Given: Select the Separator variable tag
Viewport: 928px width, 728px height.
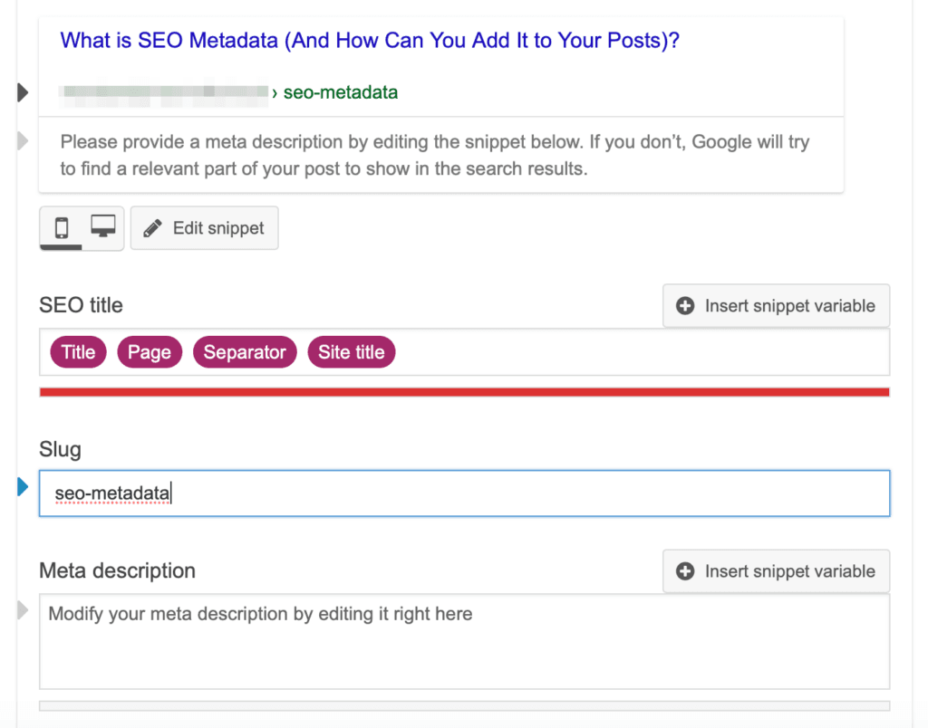Looking at the screenshot, I should click(245, 352).
